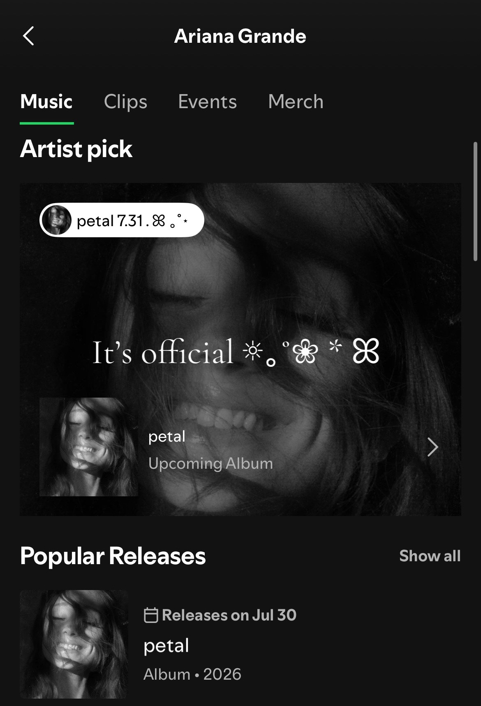The width and height of the screenshot is (481, 706).
Task: Switch to the Clips tab
Action: 125,101
